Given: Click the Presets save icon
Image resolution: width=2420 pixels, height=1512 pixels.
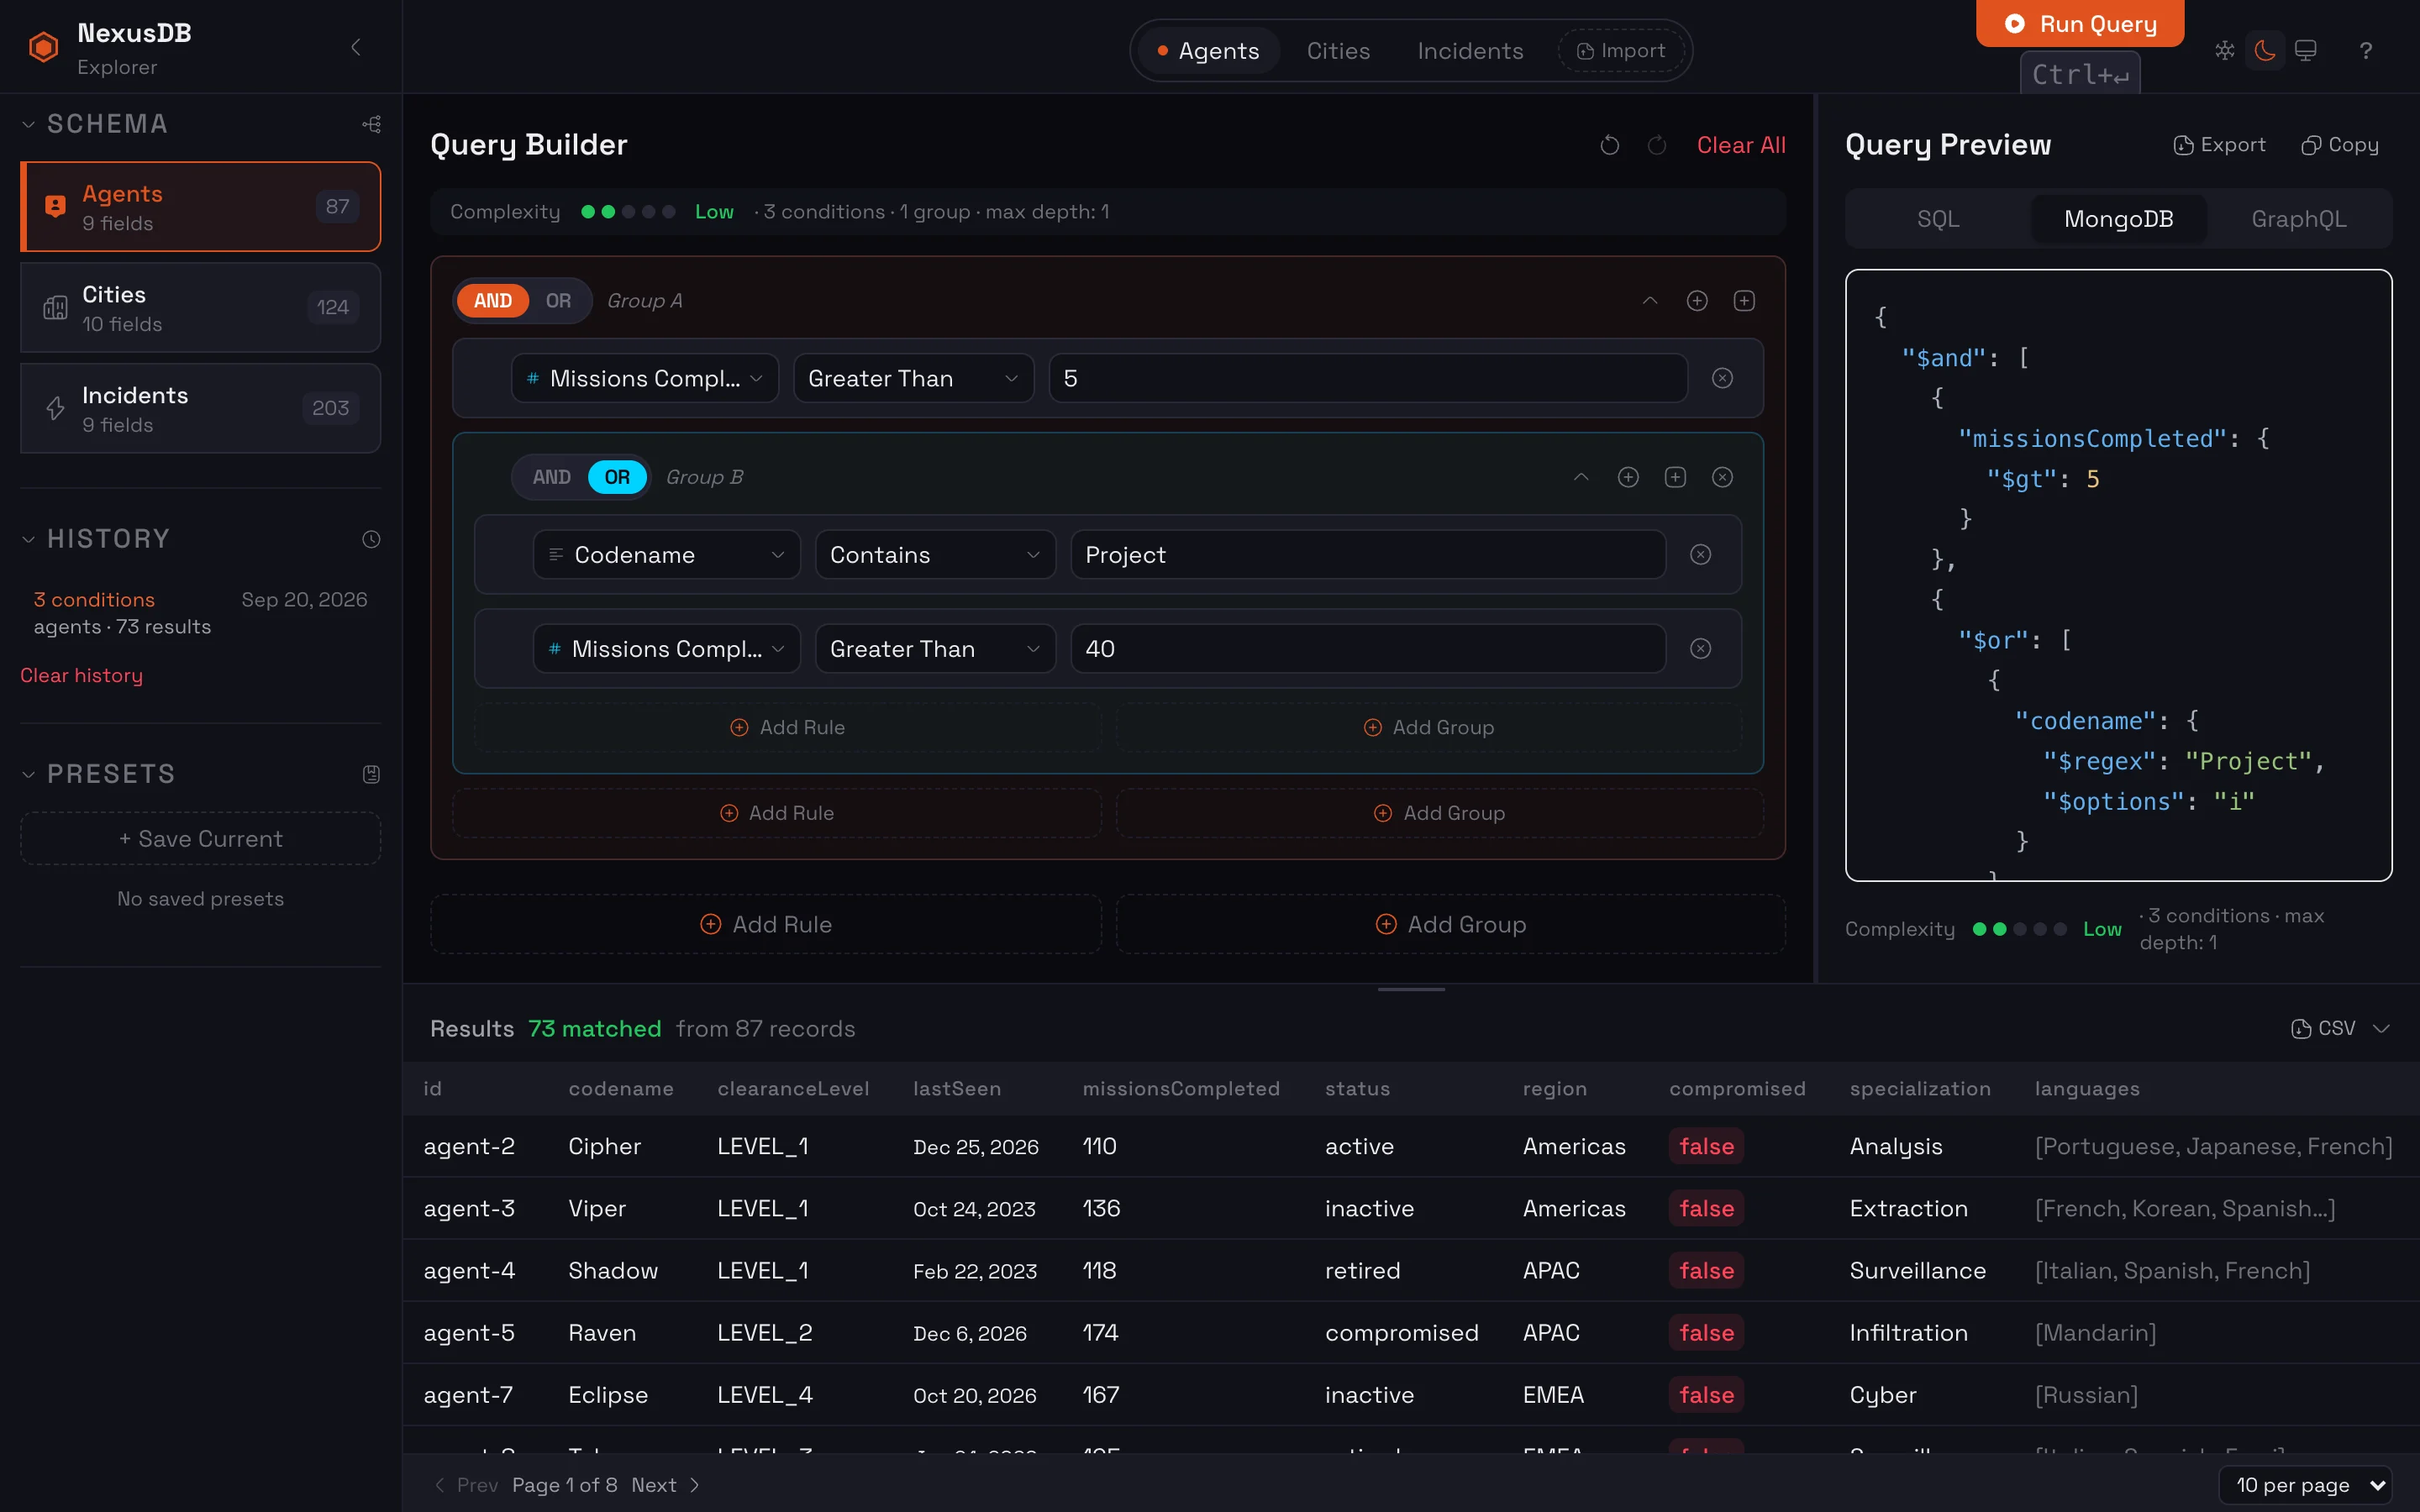Looking at the screenshot, I should pyautogui.click(x=371, y=774).
